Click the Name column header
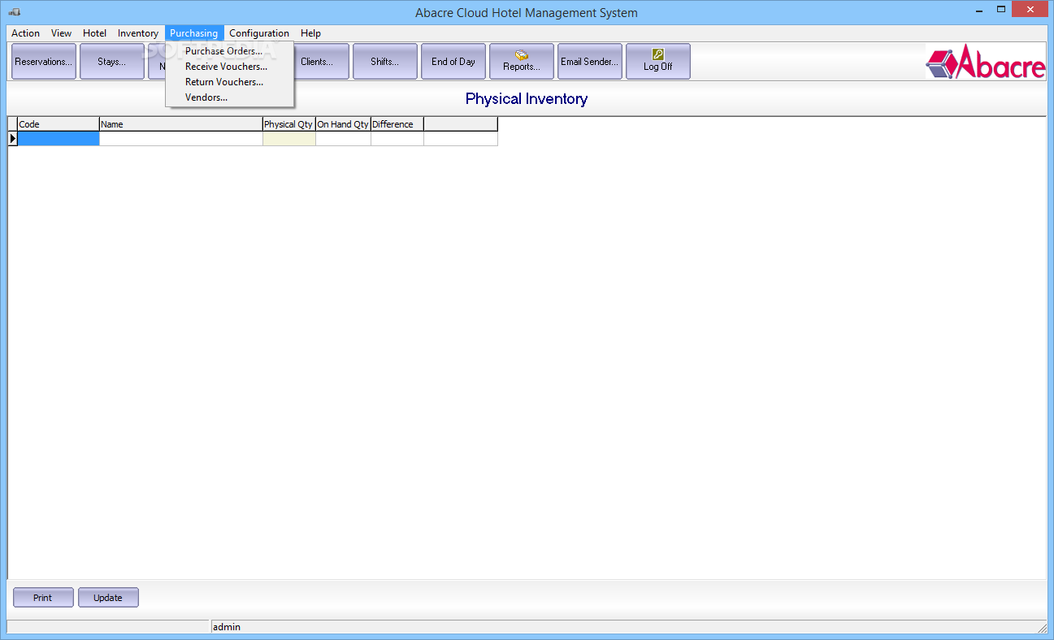 tap(181, 124)
